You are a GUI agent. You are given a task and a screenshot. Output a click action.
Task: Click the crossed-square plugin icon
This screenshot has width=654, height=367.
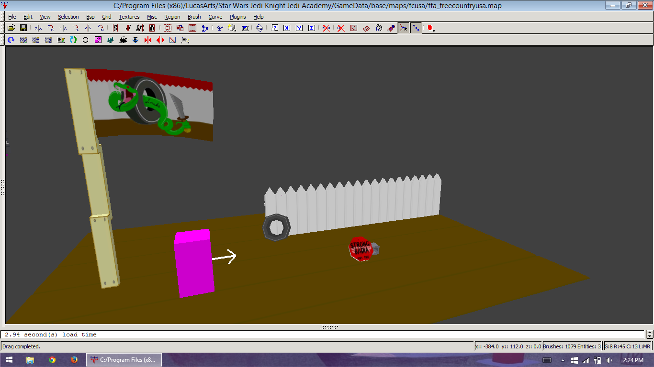[173, 40]
